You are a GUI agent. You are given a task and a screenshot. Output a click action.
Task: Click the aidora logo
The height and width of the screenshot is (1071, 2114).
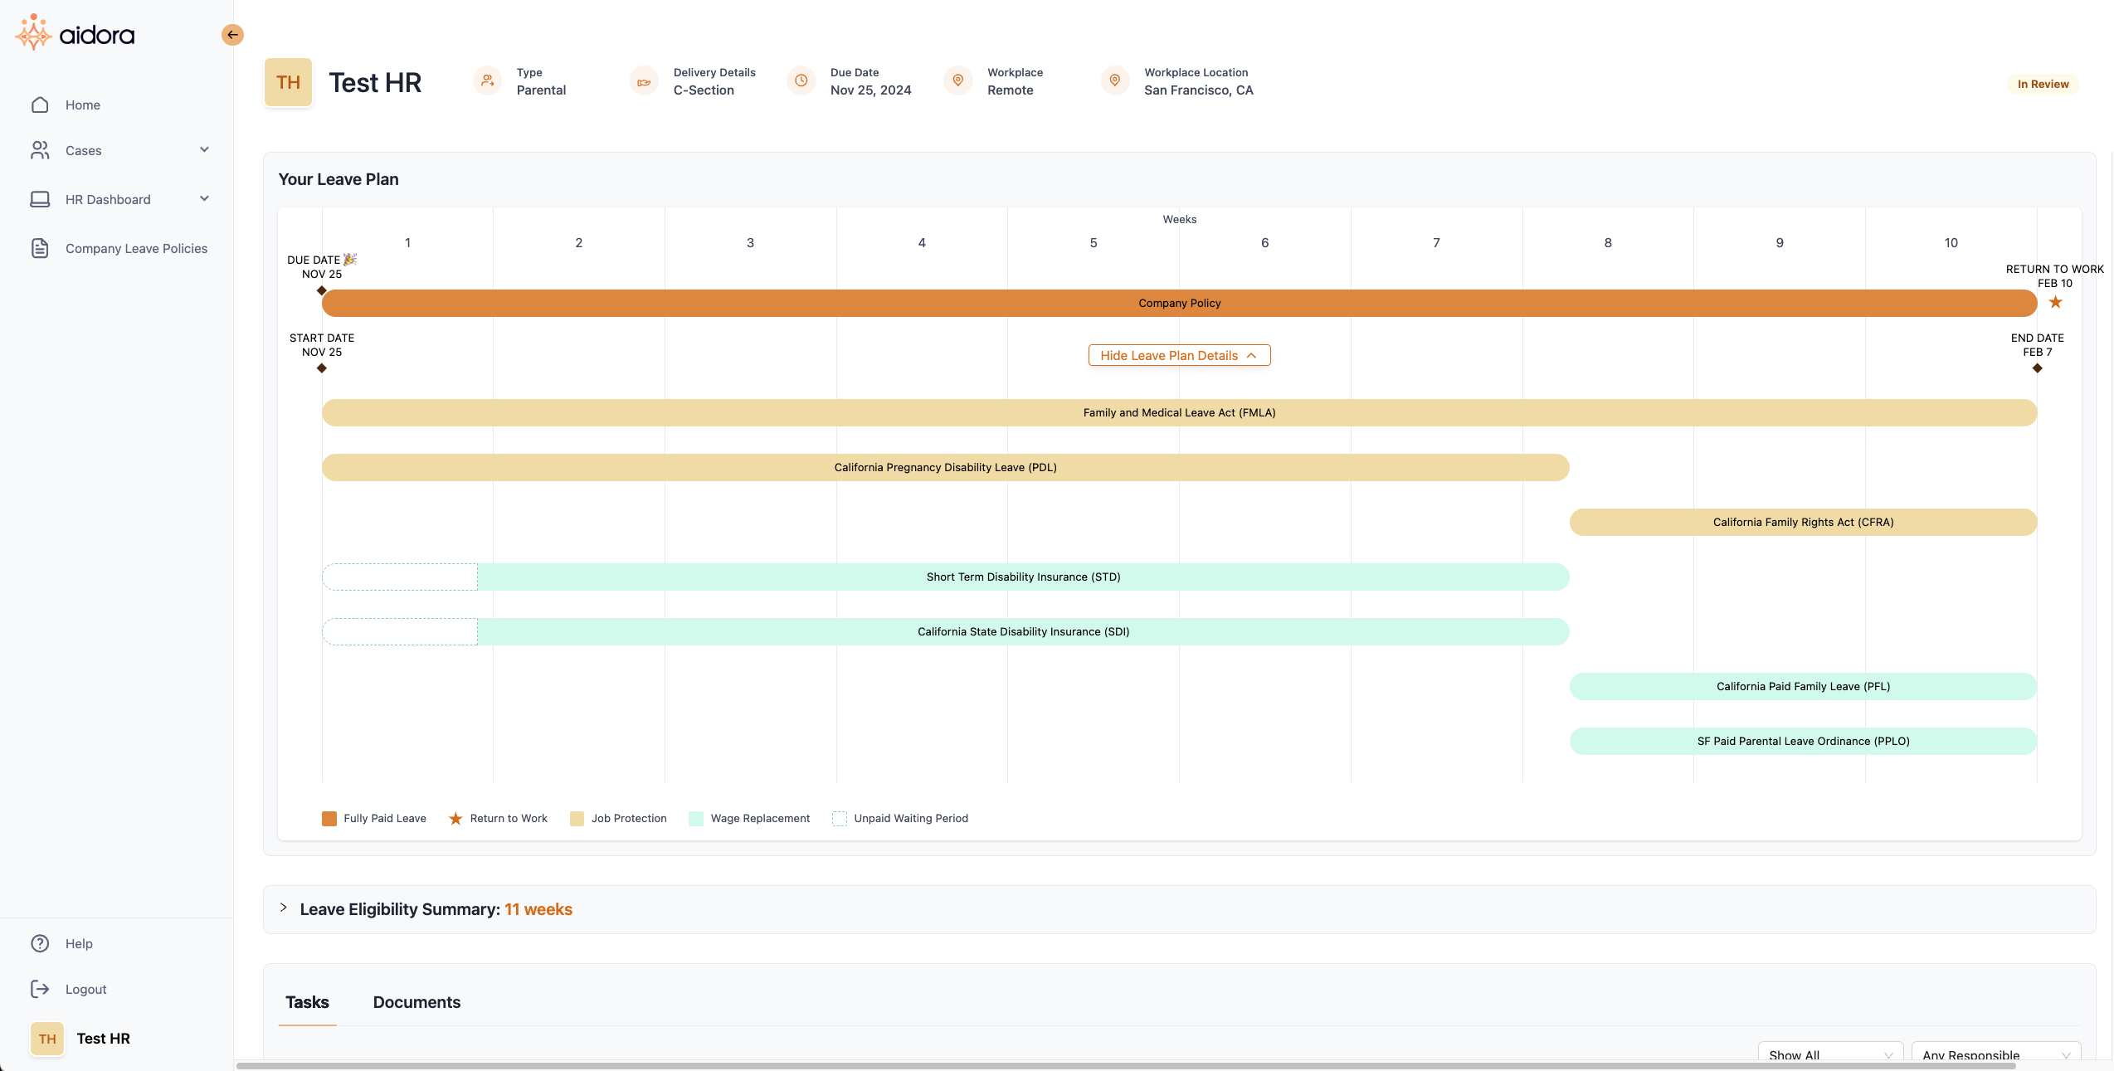tap(75, 33)
